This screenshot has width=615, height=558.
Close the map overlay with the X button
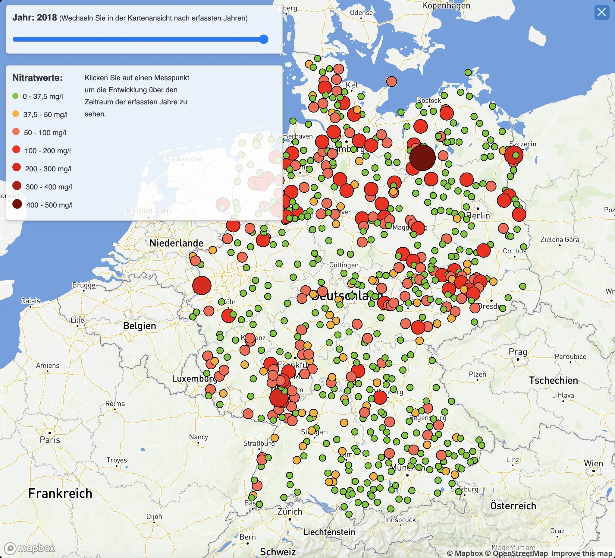tap(601, 12)
